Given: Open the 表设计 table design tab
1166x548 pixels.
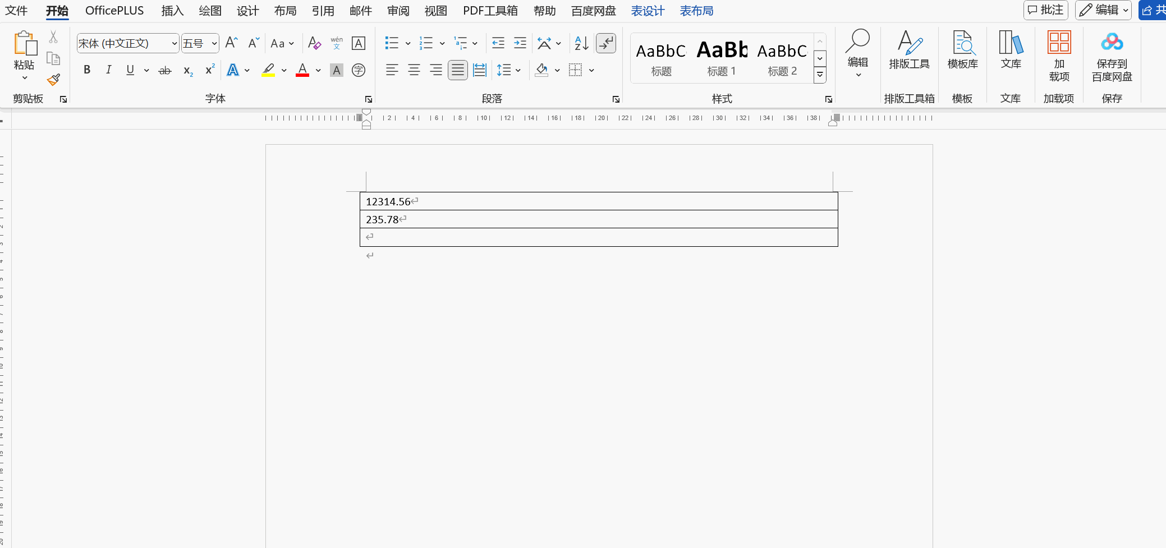Looking at the screenshot, I should click(648, 11).
